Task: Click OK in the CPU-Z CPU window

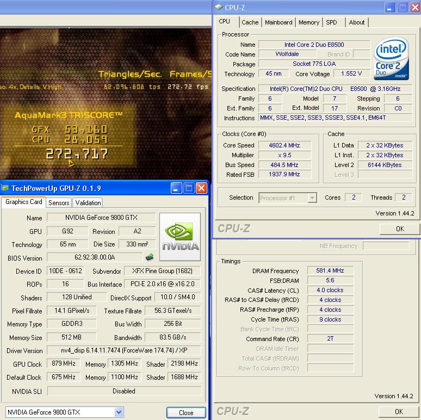Action: [400, 229]
